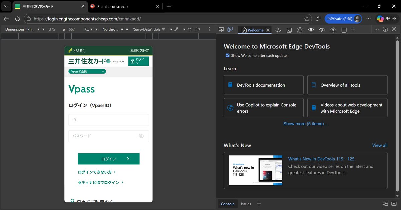Click the height field showing 667
This screenshot has height=210, width=401.
(x=72, y=29)
